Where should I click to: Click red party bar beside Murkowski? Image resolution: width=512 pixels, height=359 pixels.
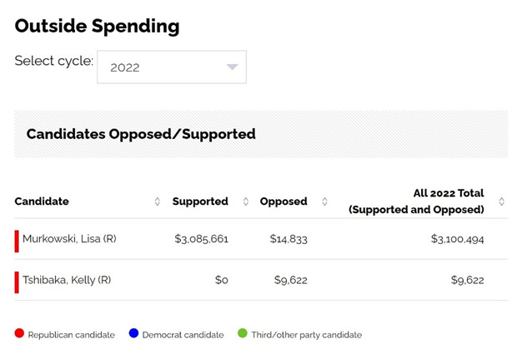coord(17,240)
